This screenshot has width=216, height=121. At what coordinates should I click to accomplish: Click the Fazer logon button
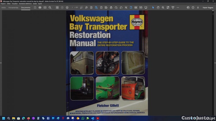(208, 7)
